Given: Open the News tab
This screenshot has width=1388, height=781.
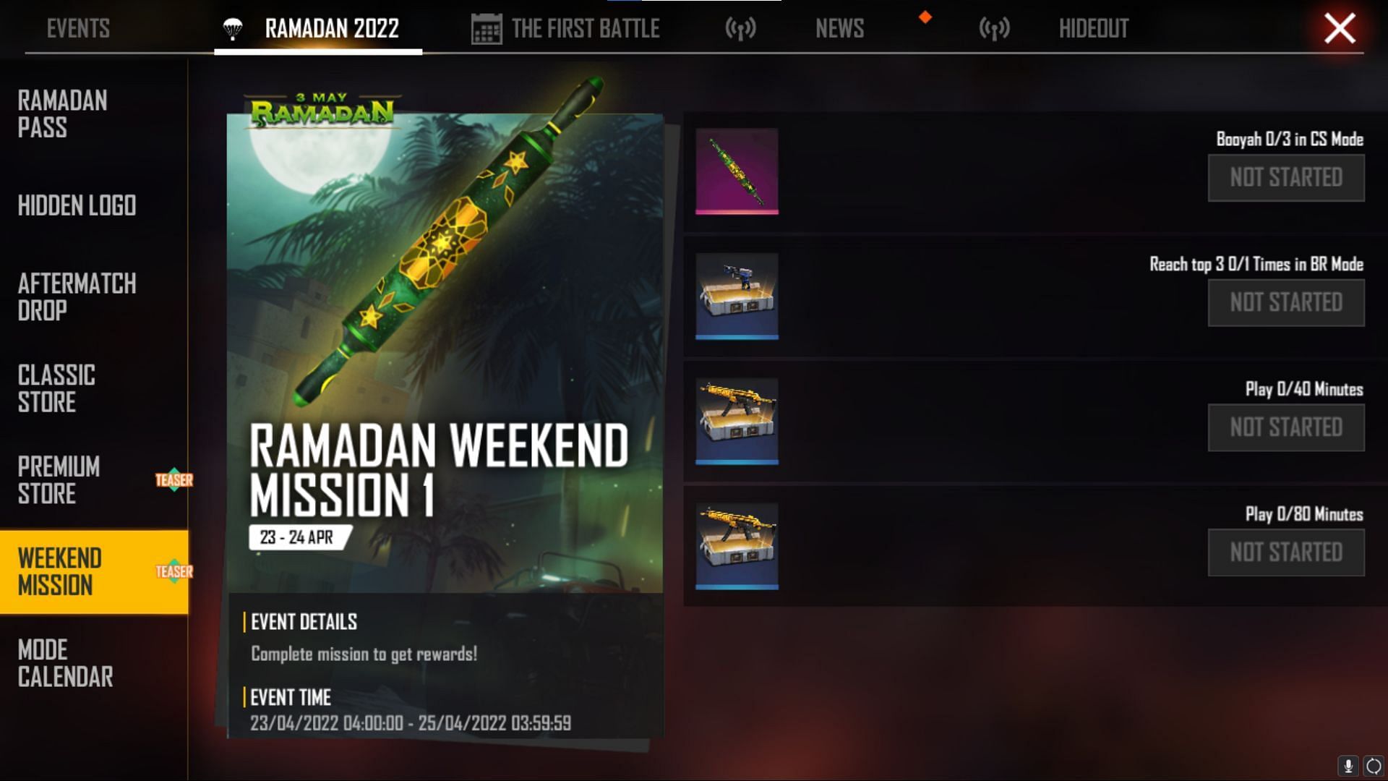Looking at the screenshot, I should pos(839,29).
